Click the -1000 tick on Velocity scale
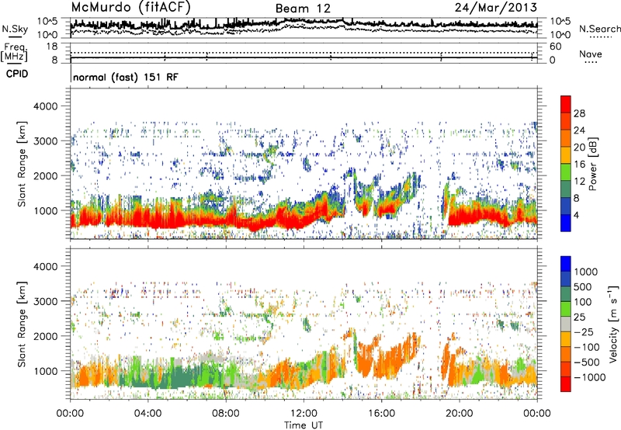This screenshot has width=621, height=430. (590, 377)
